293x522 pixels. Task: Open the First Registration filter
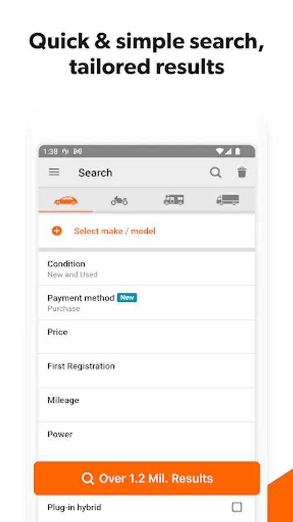146,371
